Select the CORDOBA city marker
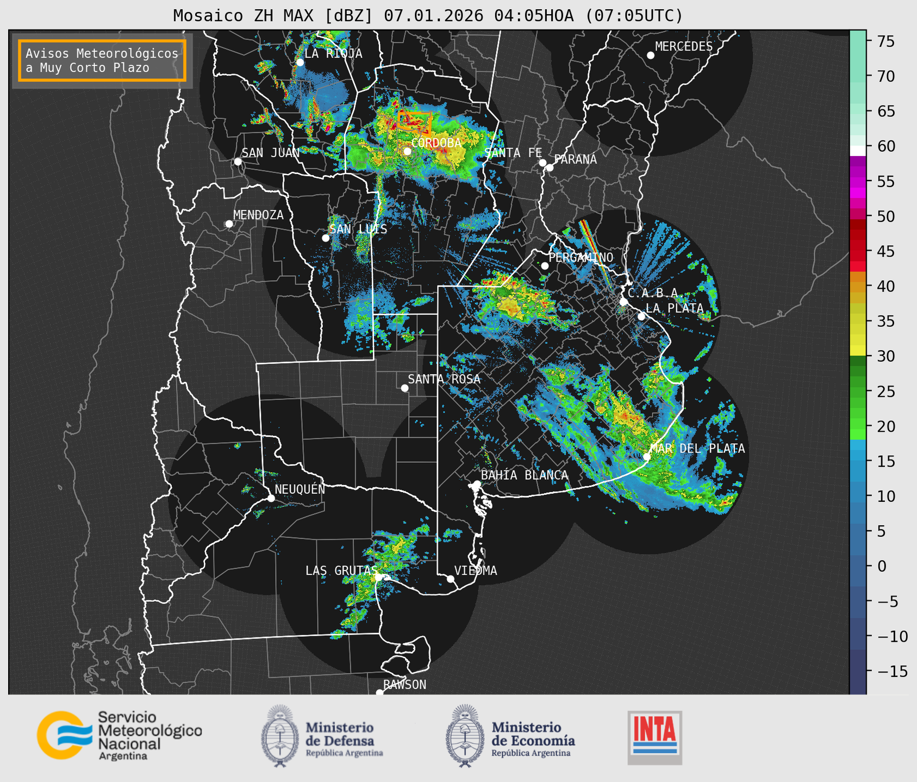 407,151
